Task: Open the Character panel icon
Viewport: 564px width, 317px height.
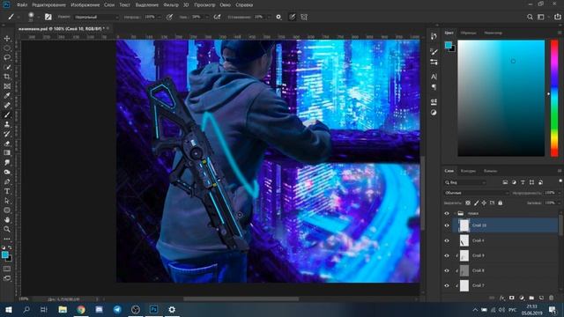Action: pos(434,77)
